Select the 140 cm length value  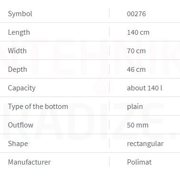point(138,32)
